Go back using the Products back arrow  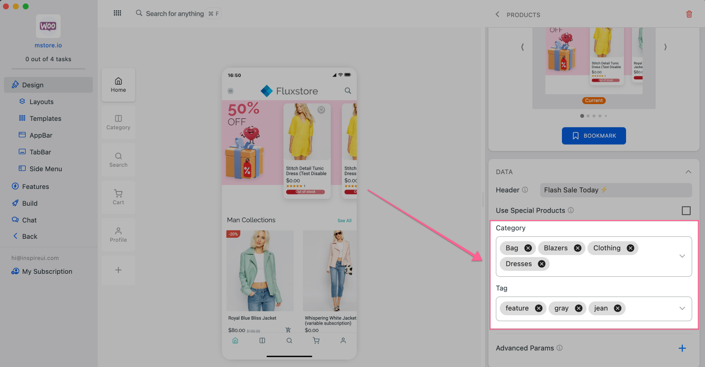[497, 14]
